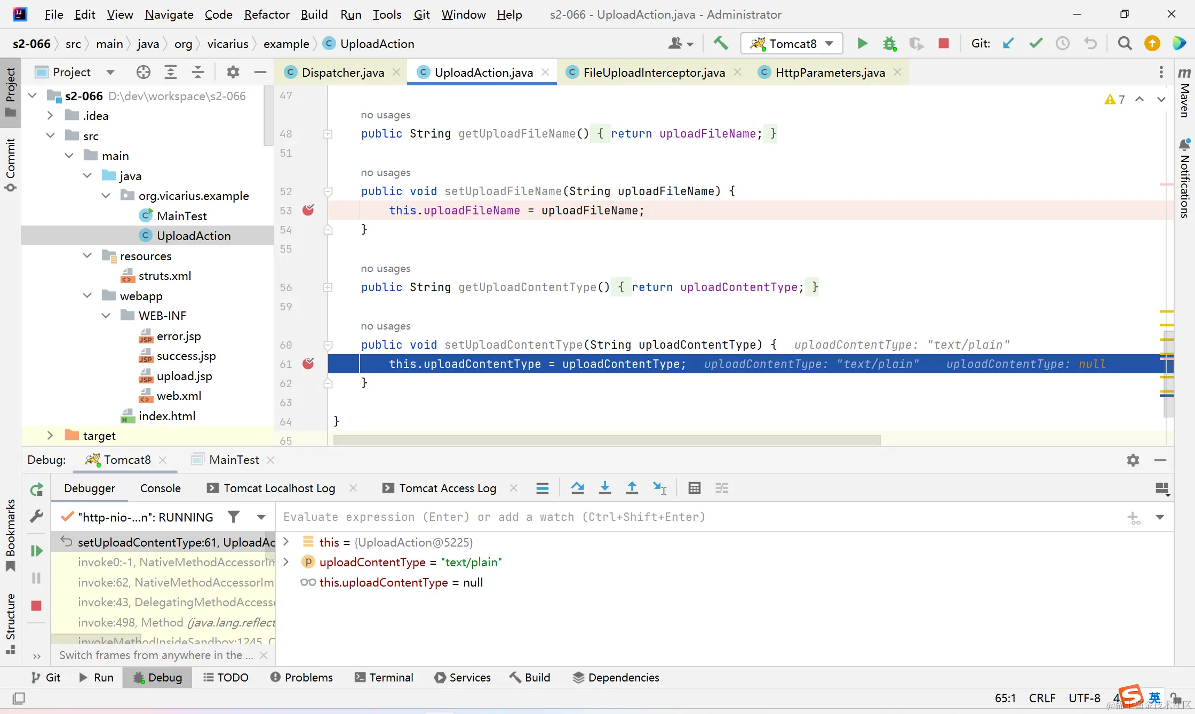
Task: Expand the target folder in project tree
Action: (50, 436)
